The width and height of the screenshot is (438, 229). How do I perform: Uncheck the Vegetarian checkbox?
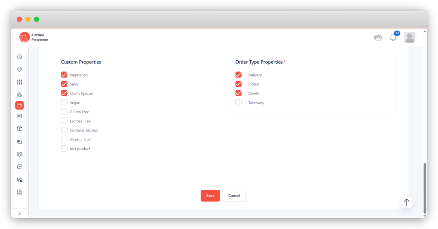tap(64, 75)
